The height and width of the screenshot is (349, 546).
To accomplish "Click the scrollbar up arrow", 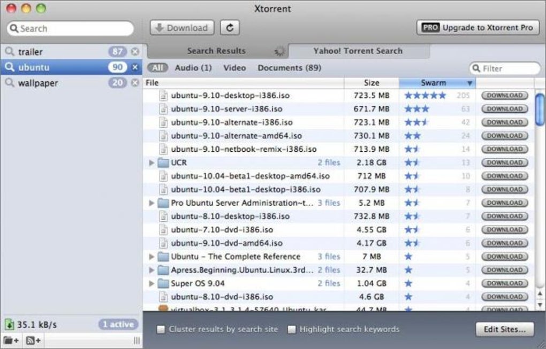I will 540,294.
